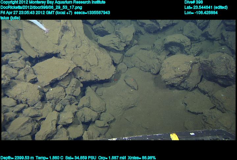Click the MBARI copyright text line
This screenshot has width=237, height=160.
coord(53,2)
